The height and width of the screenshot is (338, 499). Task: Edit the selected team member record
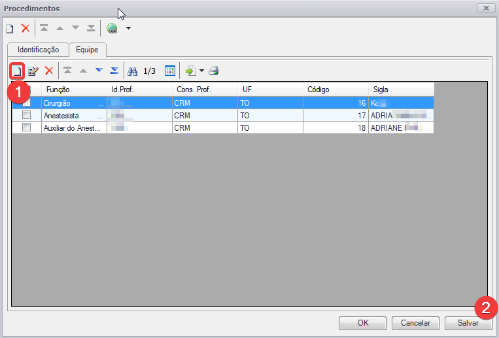point(33,71)
